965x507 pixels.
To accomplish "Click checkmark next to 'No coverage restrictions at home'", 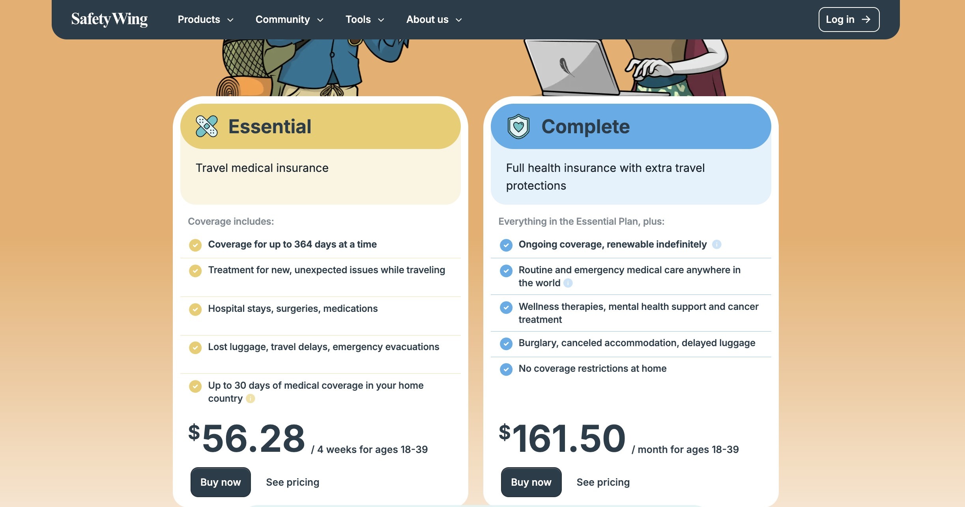I will click(x=506, y=369).
